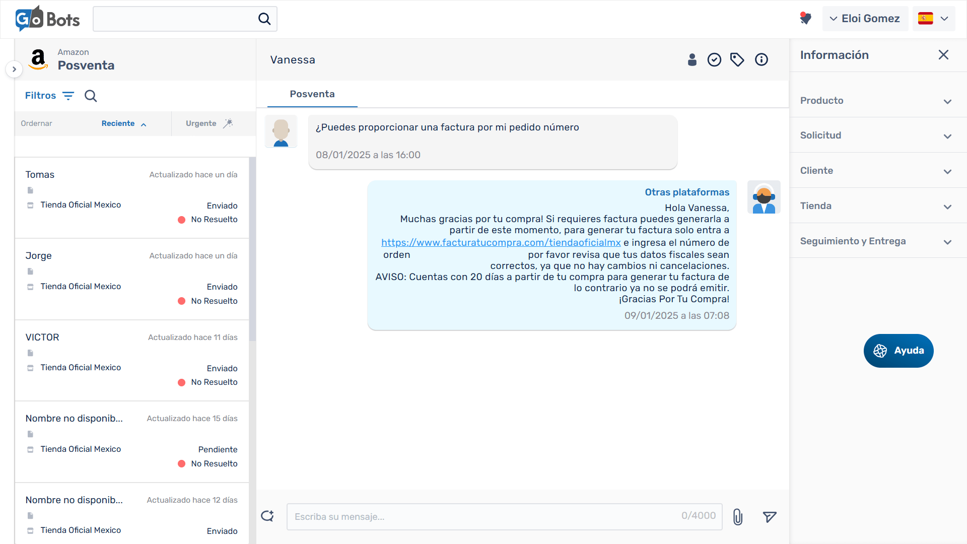
Task: Click the assign user icon in chat header
Action: coord(692,60)
